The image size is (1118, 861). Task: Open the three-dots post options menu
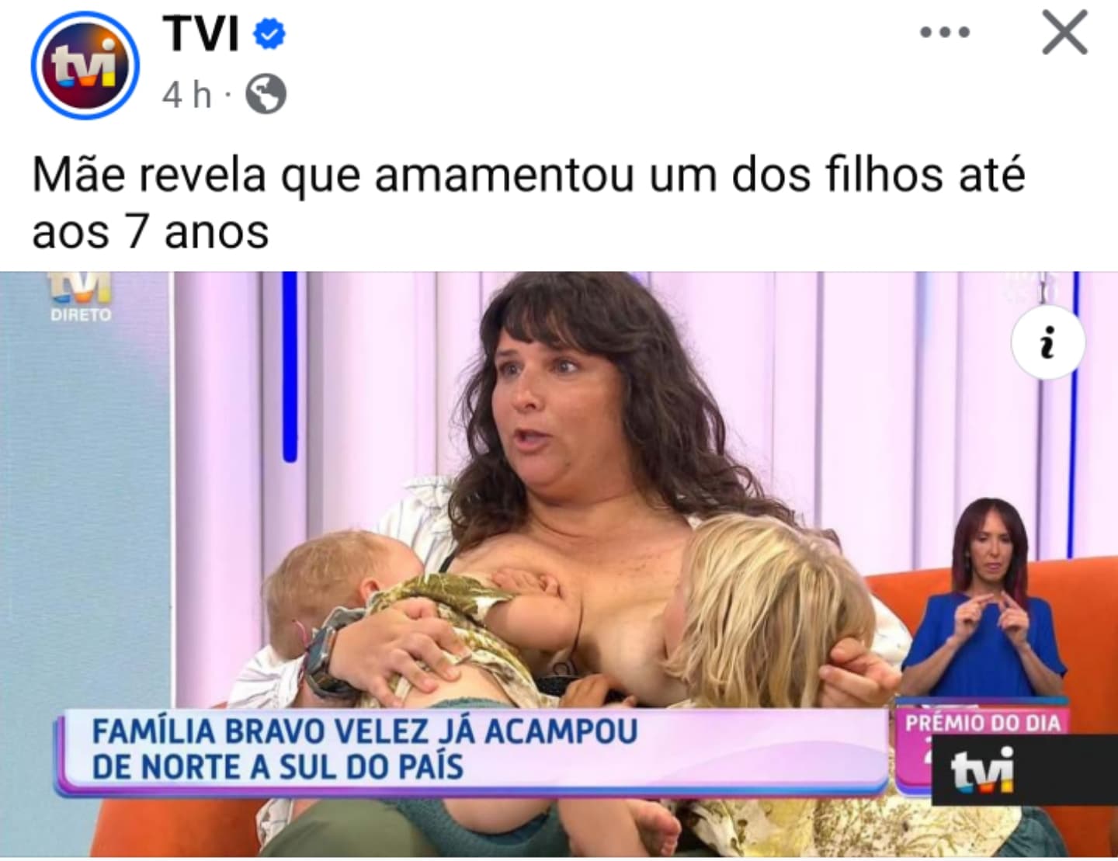pyautogui.click(x=945, y=33)
